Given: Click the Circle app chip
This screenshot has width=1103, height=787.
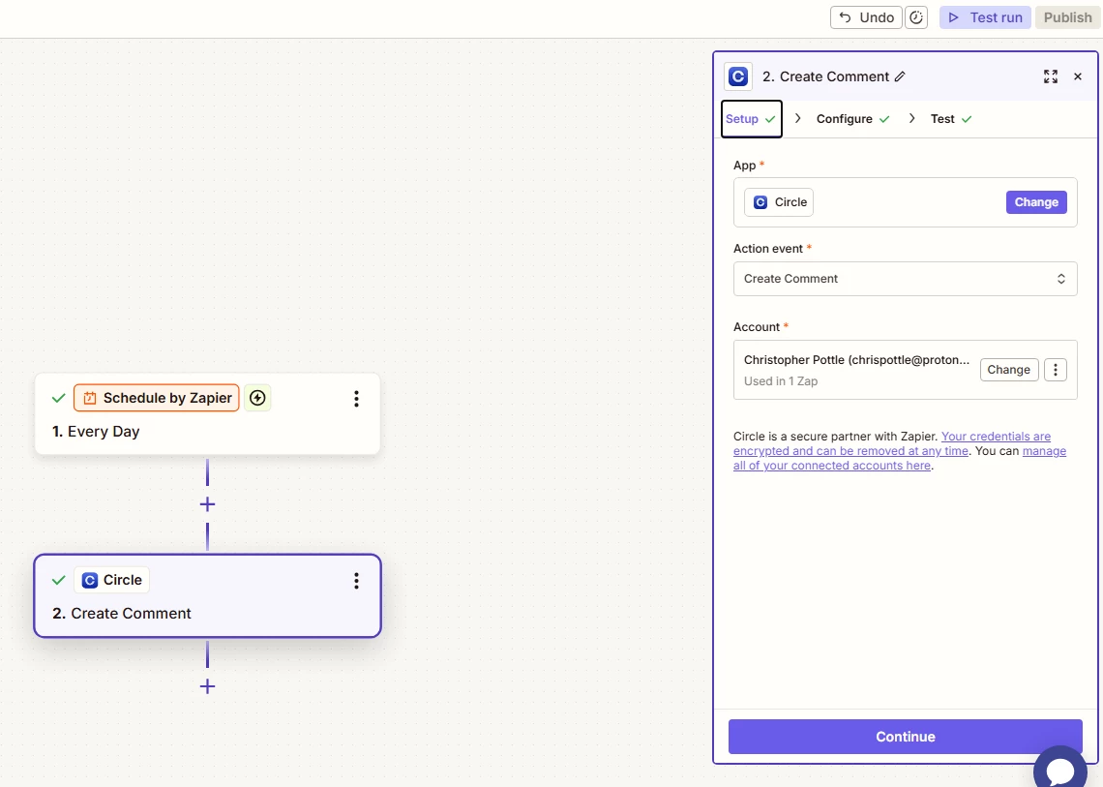Looking at the screenshot, I should [x=779, y=202].
